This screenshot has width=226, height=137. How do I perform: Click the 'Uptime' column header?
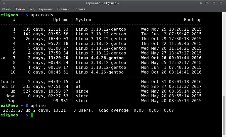[61, 20]
